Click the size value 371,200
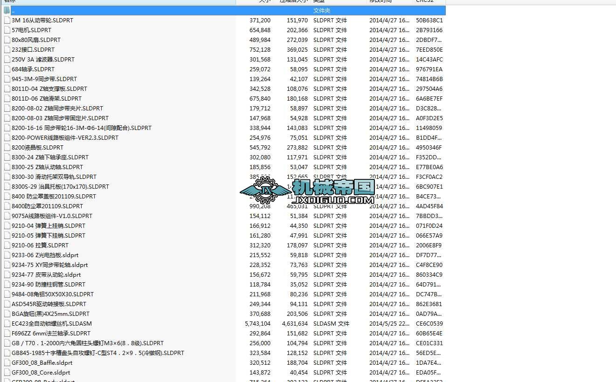The image size is (616, 382). (260, 20)
